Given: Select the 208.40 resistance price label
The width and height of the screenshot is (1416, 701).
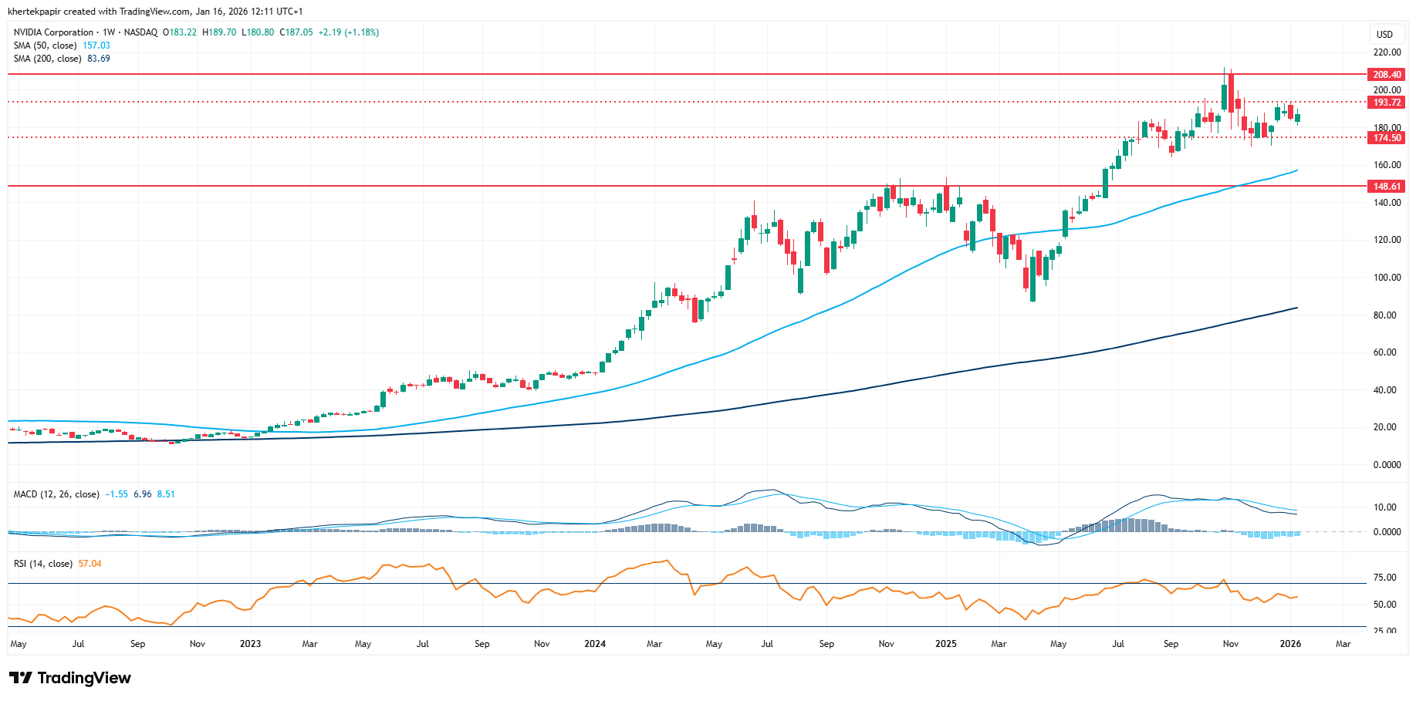Looking at the screenshot, I should click(x=1386, y=75).
